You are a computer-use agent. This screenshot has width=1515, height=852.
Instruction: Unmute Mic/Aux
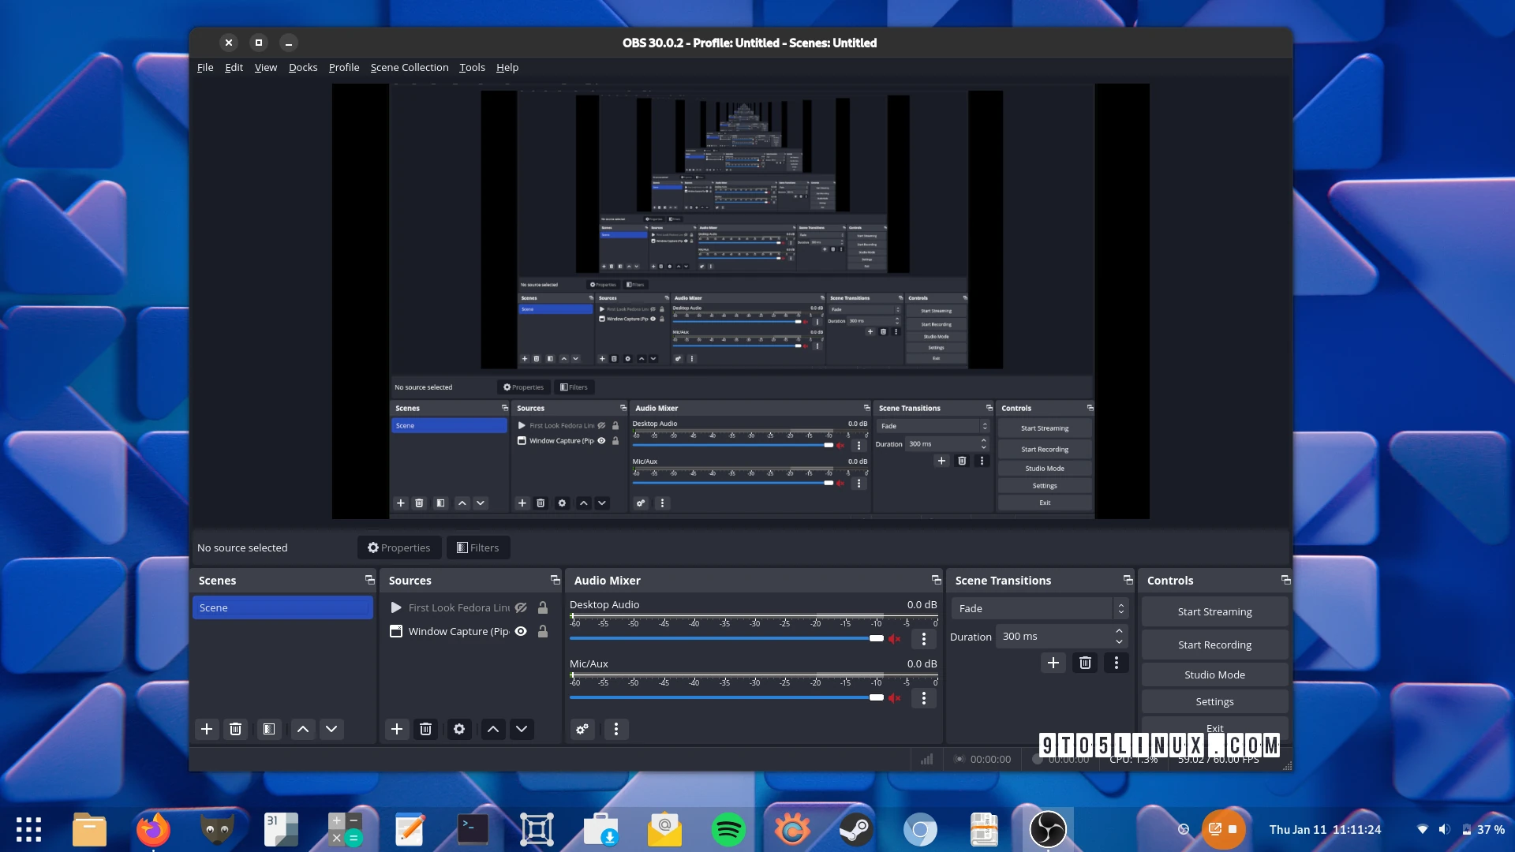[895, 698]
